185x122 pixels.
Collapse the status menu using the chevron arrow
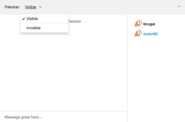click(x=40, y=7)
